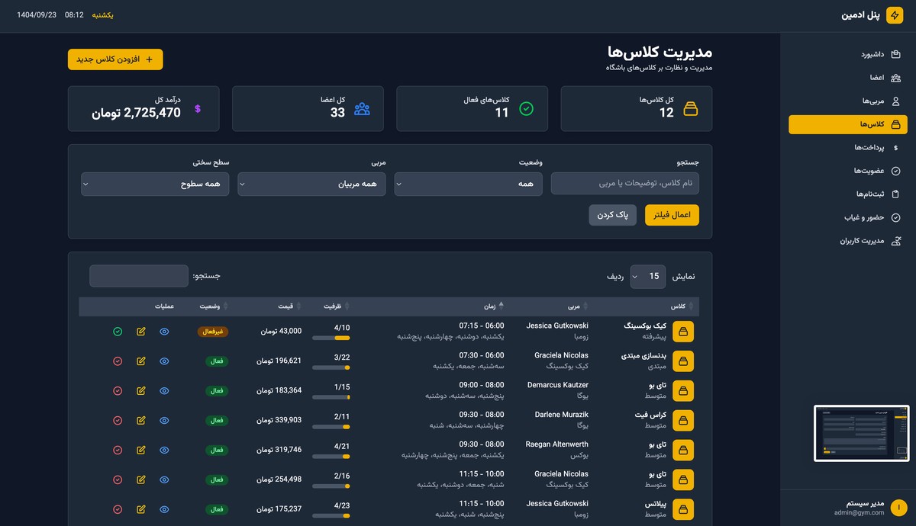Deactivate بدنسازی مبتدی with red circle toggle
Image resolution: width=916 pixels, height=526 pixels.
(x=118, y=361)
